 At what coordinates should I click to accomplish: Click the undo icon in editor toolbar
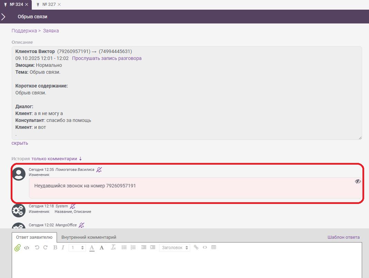37,247
